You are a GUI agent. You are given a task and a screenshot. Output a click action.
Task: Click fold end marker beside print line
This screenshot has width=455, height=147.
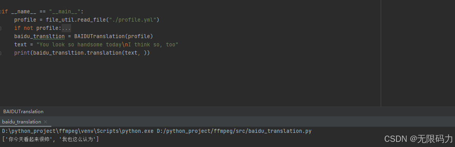coord(0,53)
